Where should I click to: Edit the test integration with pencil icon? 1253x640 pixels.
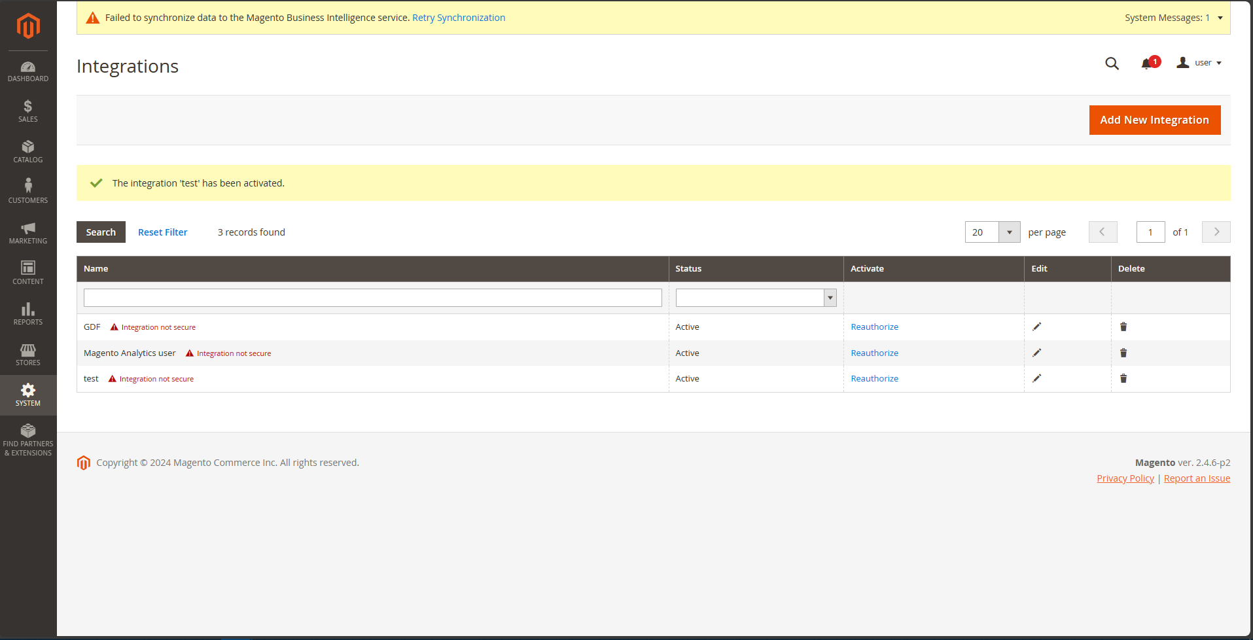(x=1037, y=378)
